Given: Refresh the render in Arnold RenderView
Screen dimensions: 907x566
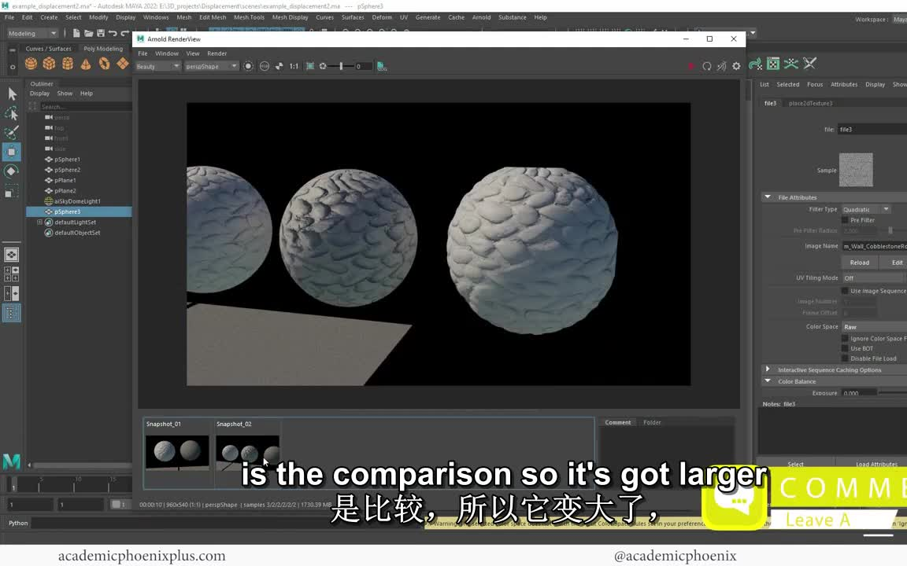Looking at the screenshot, I should click(707, 66).
